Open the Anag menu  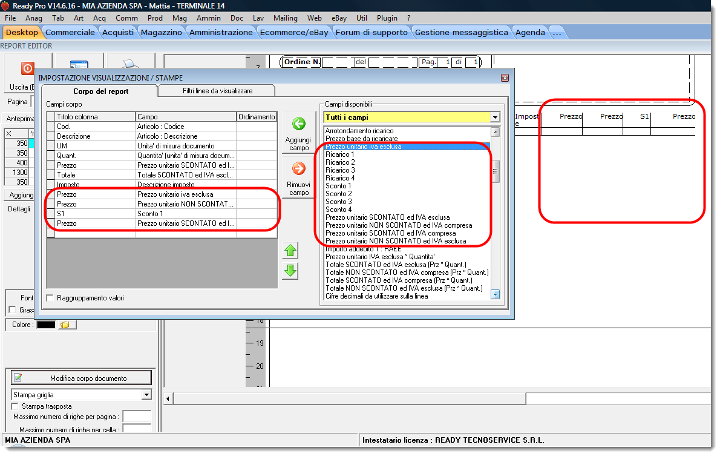point(33,18)
